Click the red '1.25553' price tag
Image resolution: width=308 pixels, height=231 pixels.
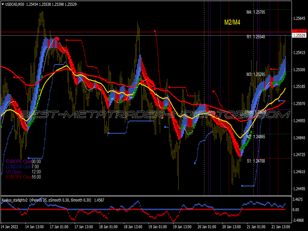click(299, 31)
